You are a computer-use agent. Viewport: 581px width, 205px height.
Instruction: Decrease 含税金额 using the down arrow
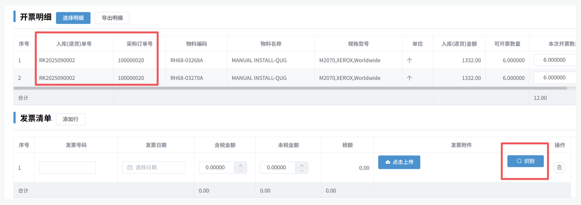tap(240, 171)
